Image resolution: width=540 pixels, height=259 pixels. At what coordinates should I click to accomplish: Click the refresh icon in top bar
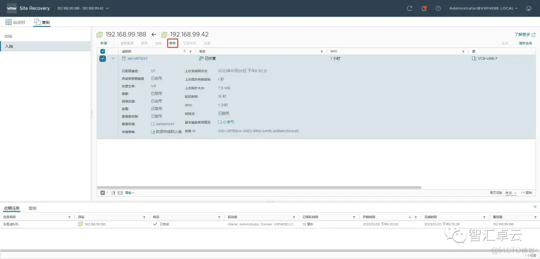[409, 8]
